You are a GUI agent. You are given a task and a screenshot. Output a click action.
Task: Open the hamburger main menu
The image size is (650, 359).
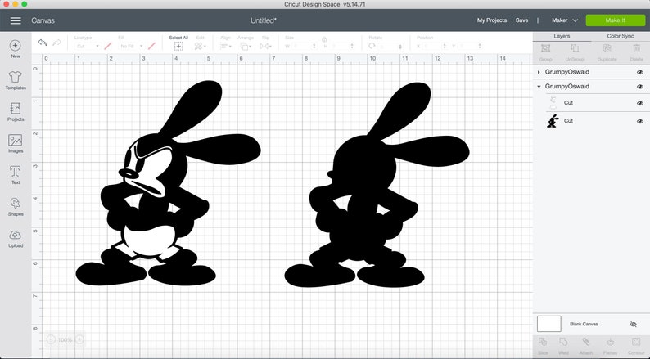(x=16, y=20)
